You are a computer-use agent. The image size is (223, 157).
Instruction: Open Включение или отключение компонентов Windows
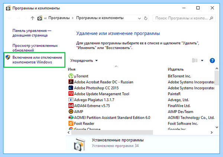37,60
